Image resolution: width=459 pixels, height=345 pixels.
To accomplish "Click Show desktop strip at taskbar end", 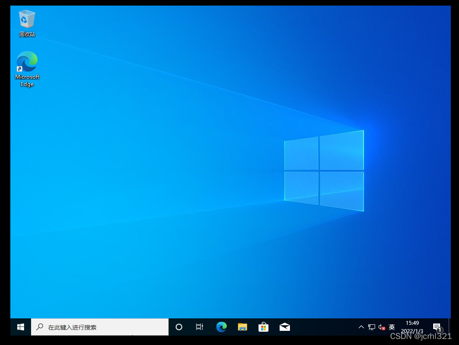I will click(x=450, y=327).
